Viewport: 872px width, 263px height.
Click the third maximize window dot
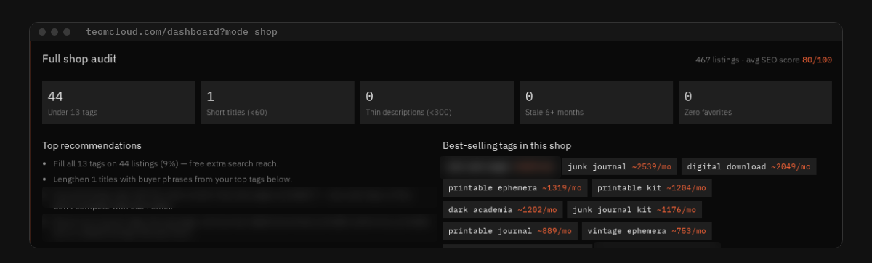[x=67, y=32]
